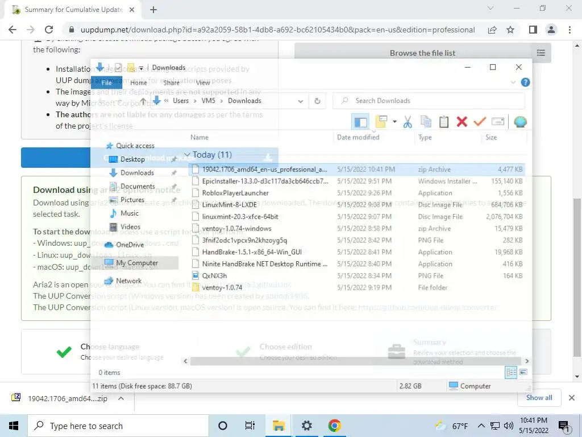The image size is (582, 437).
Task: Click the red X Delete icon
Action: click(462, 122)
